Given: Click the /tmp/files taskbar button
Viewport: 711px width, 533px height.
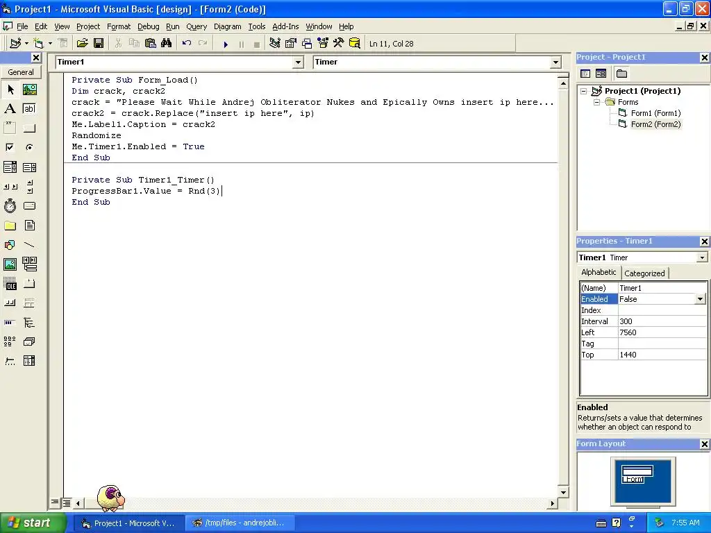Looking at the screenshot, I should pos(240,523).
